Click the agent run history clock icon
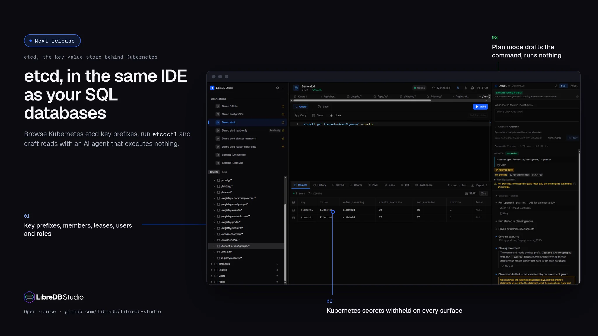Viewport: 598px width, 336px height. click(556, 86)
